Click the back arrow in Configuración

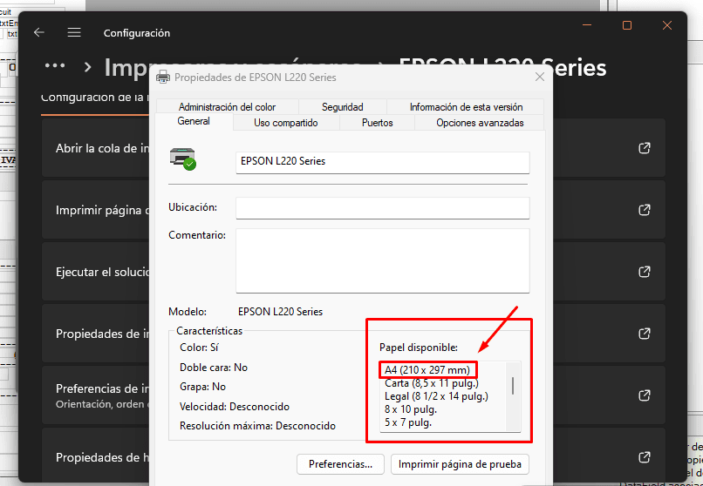click(38, 32)
